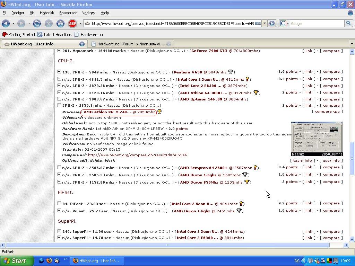Expand the CPU-Z 5049 mhz entry
This screenshot has height=266, width=355.
(59, 72)
